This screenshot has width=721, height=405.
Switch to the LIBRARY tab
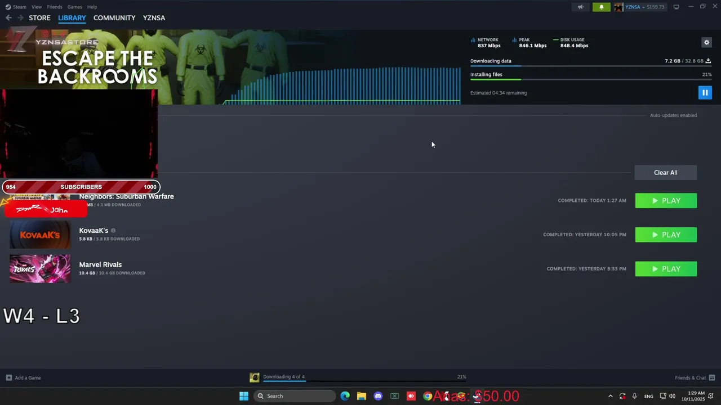[72, 18]
